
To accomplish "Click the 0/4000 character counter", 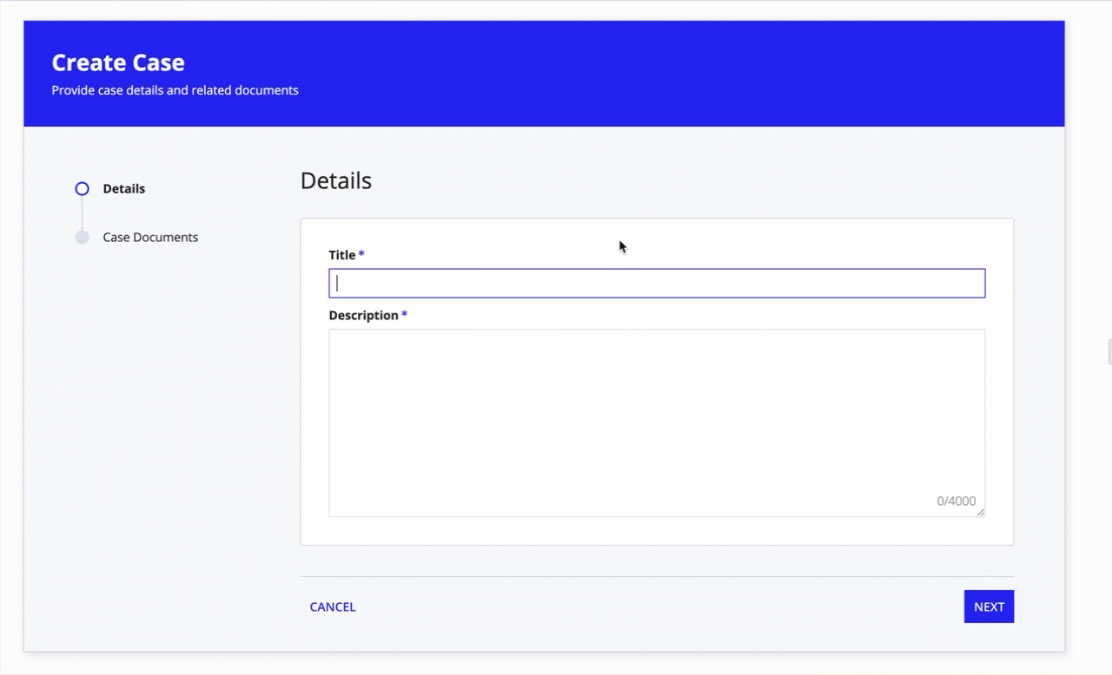I will 956,501.
